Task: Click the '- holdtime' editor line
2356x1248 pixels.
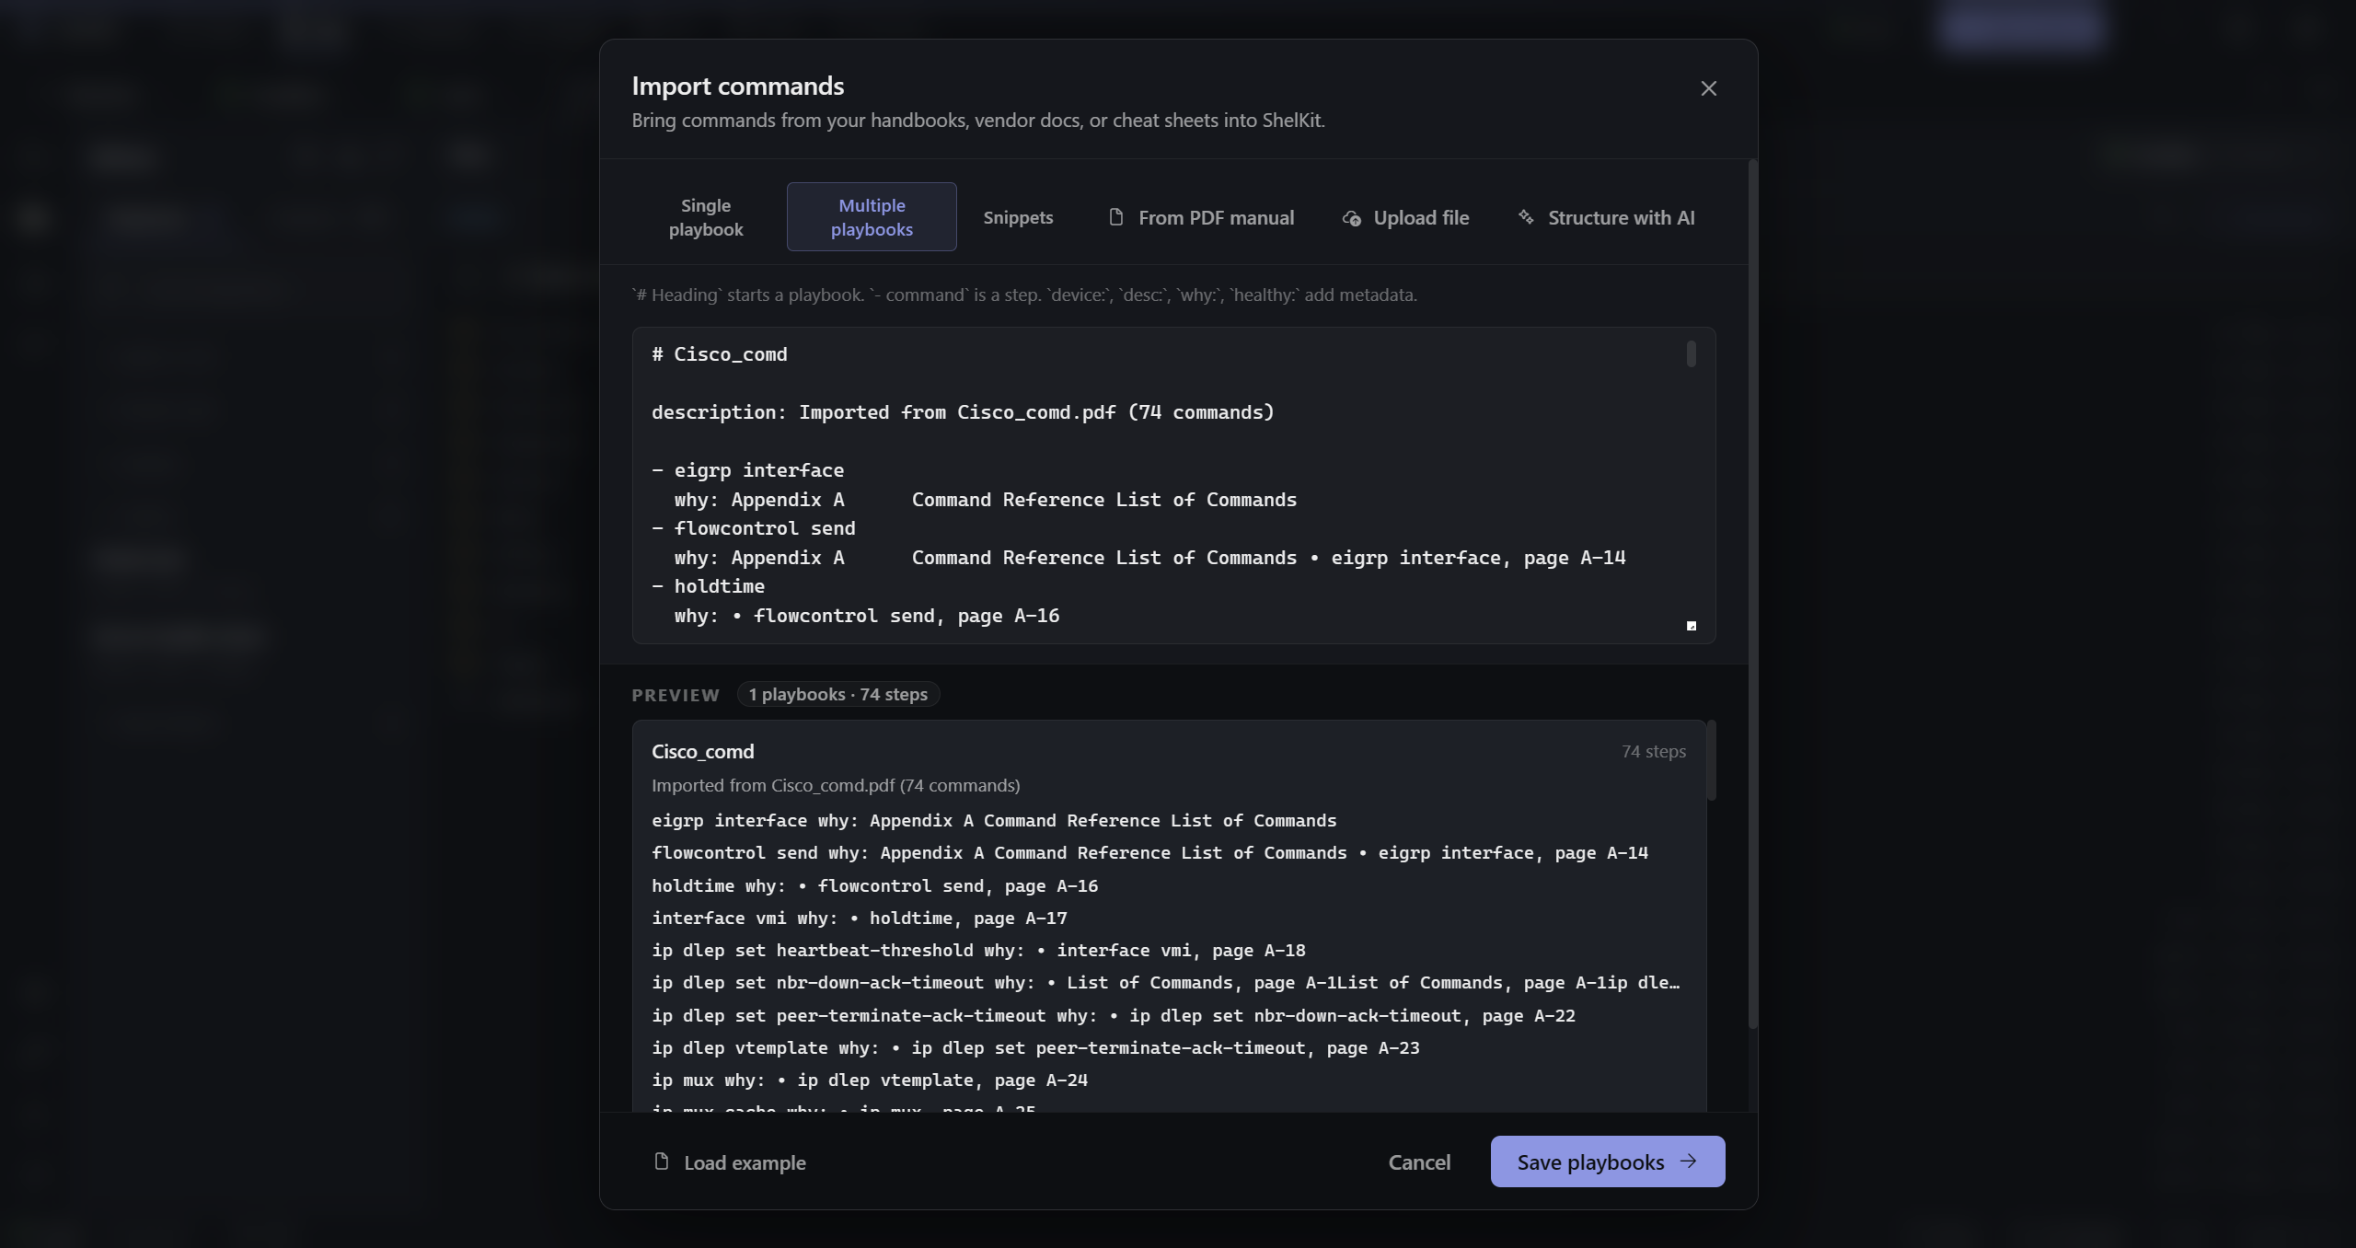Action: click(708, 586)
